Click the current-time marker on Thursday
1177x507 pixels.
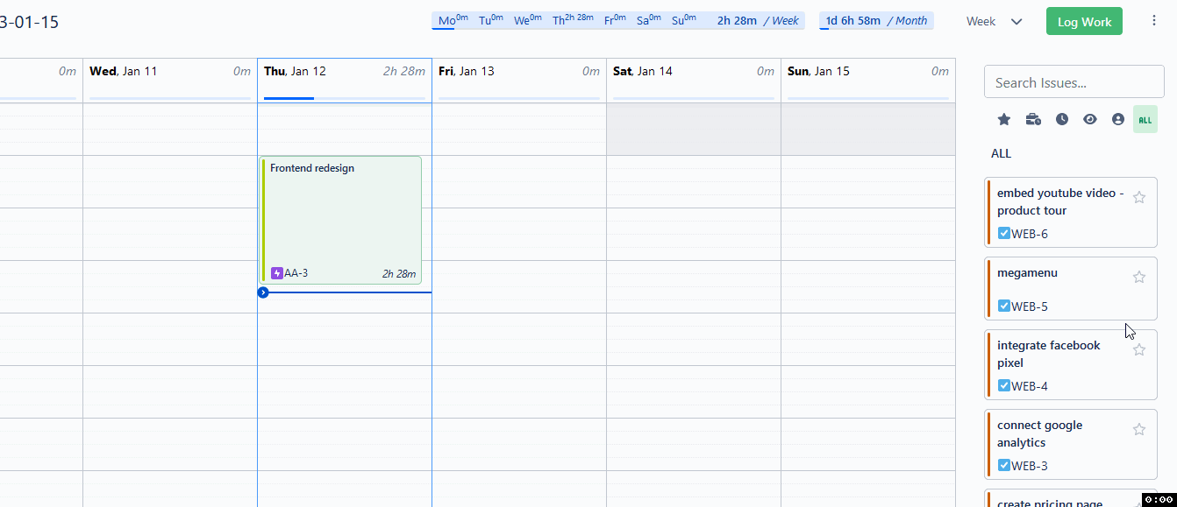[263, 292]
